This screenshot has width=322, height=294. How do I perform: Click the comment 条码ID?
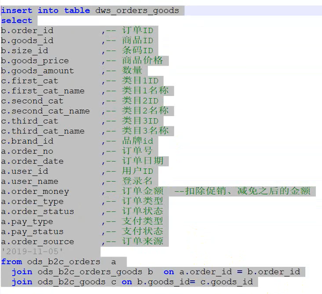pos(138,51)
